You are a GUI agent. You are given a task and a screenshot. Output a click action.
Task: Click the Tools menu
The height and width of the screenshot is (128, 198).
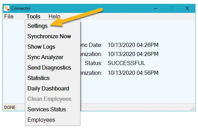click(33, 16)
